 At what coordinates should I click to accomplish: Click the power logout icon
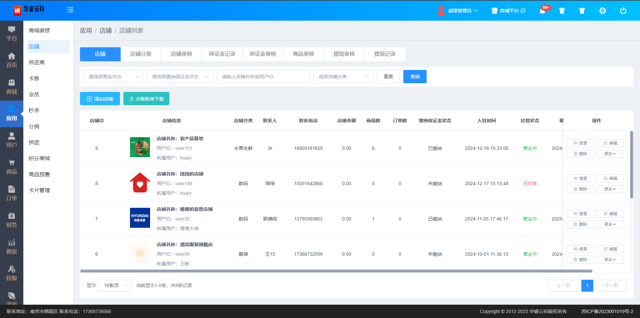coord(623,11)
